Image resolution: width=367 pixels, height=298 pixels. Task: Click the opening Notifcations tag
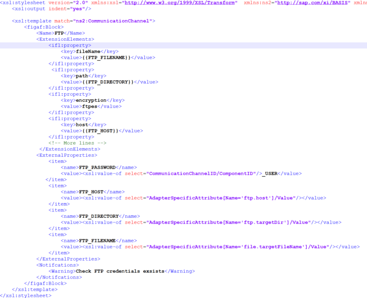[x=58, y=265]
